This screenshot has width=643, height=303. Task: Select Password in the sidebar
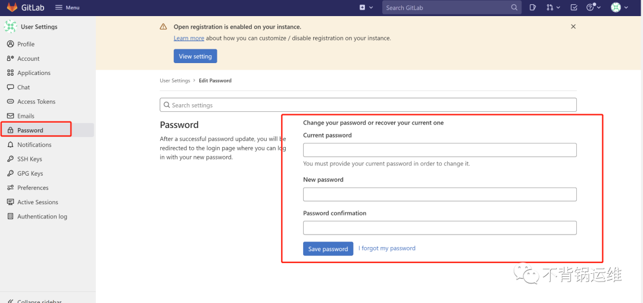pyautogui.click(x=47, y=130)
